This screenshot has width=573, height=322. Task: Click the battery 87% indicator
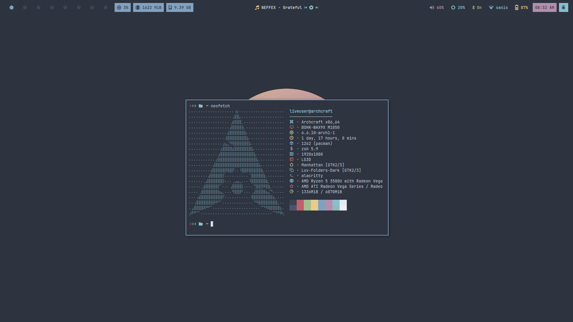(x=521, y=7)
